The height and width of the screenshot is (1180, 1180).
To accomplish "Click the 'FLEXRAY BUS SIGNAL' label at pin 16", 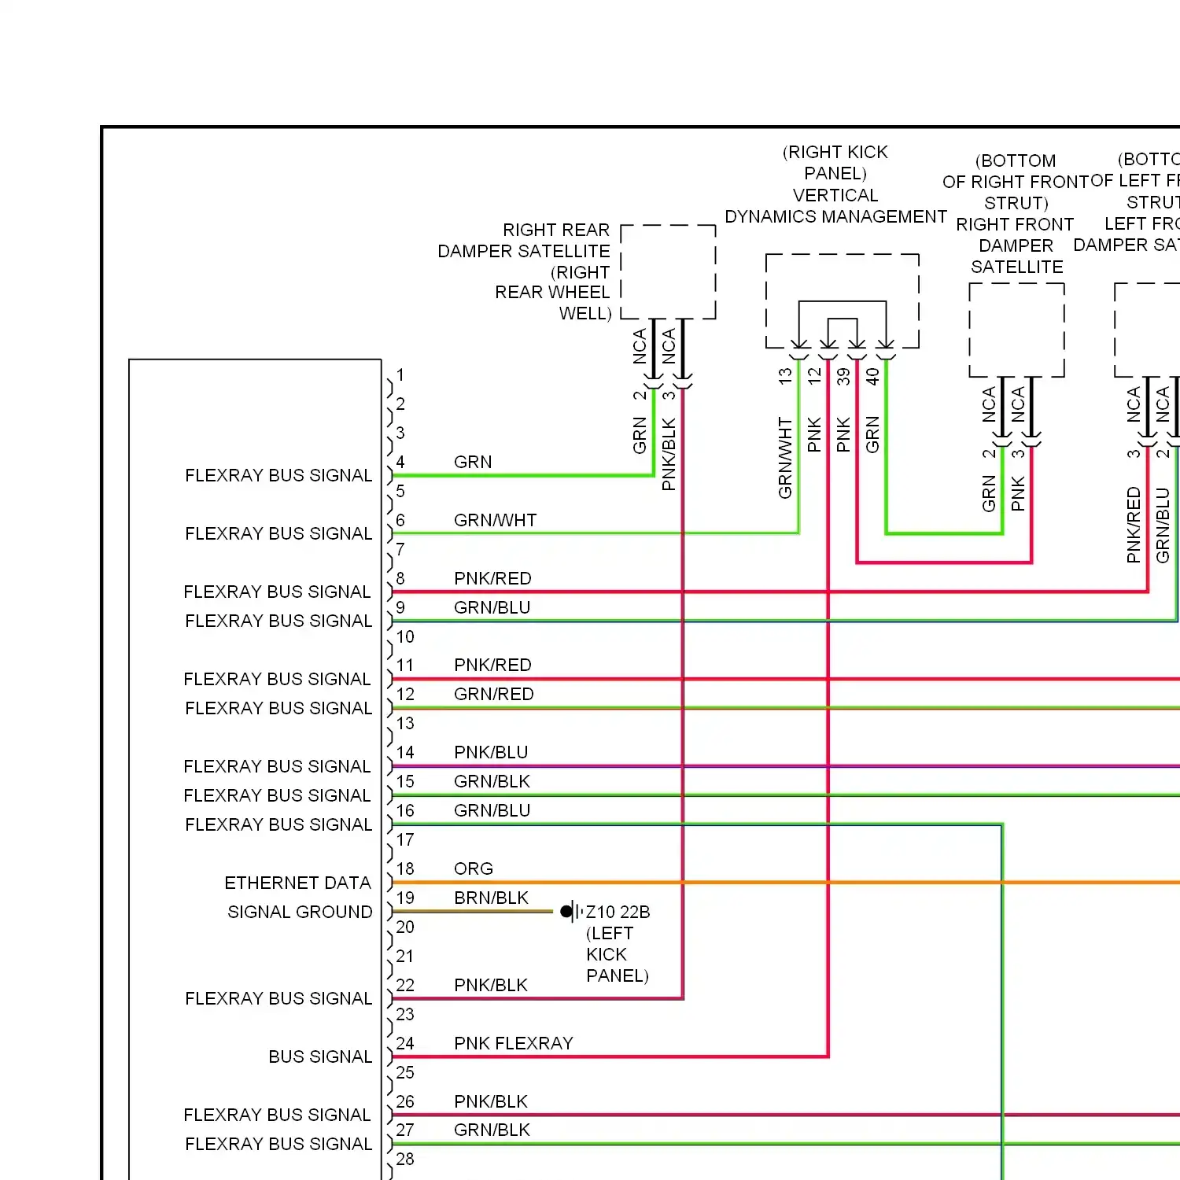I will click(x=278, y=824).
